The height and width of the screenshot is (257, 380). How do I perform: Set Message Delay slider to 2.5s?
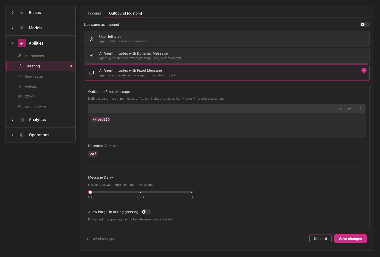141,192
